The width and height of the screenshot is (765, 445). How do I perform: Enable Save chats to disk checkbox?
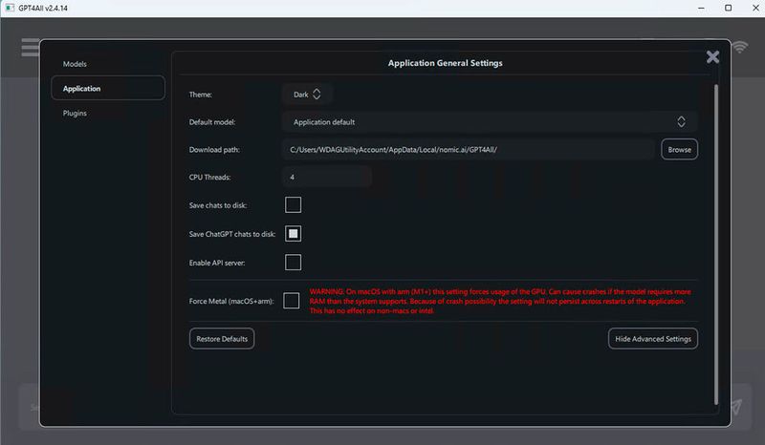pyautogui.click(x=293, y=204)
